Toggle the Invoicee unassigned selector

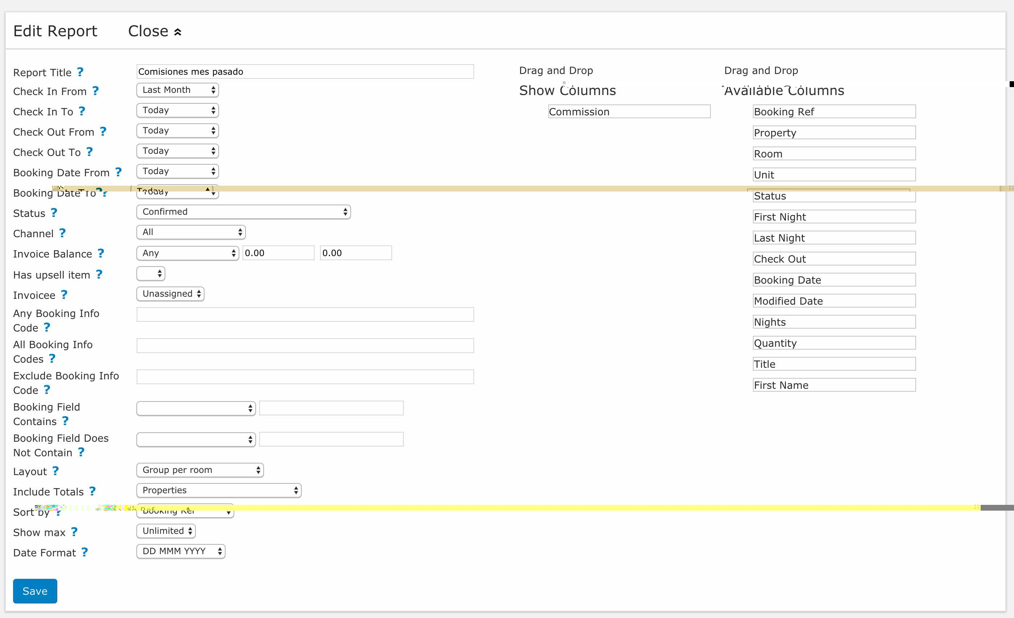[x=170, y=293]
